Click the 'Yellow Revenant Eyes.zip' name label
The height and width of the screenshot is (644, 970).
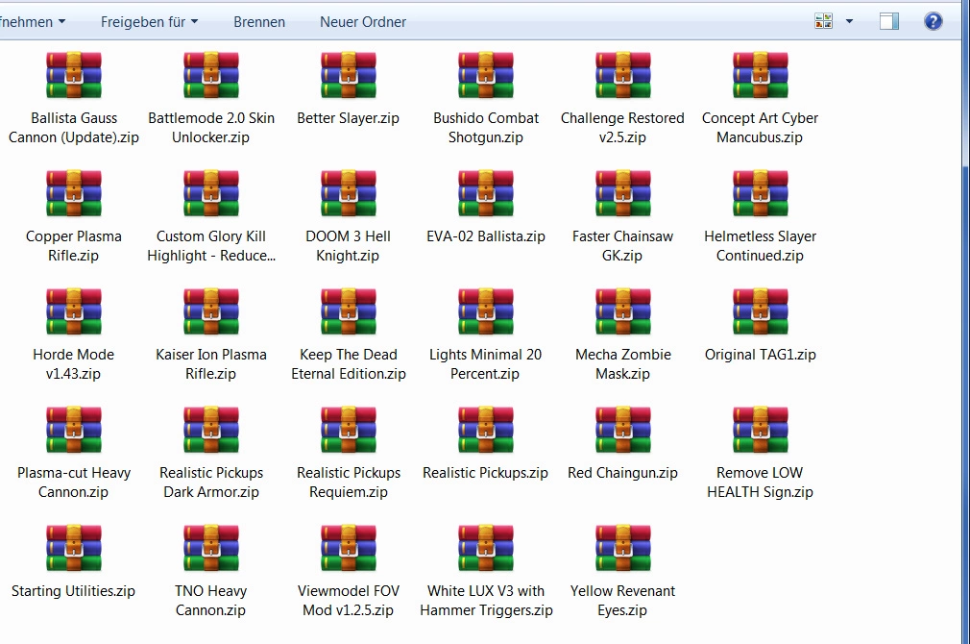tap(623, 601)
